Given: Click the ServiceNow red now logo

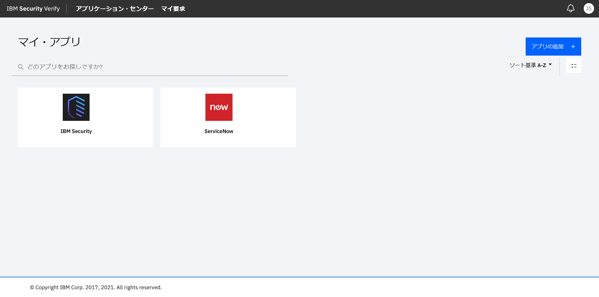Looking at the screenshot, I should [219, 107].
